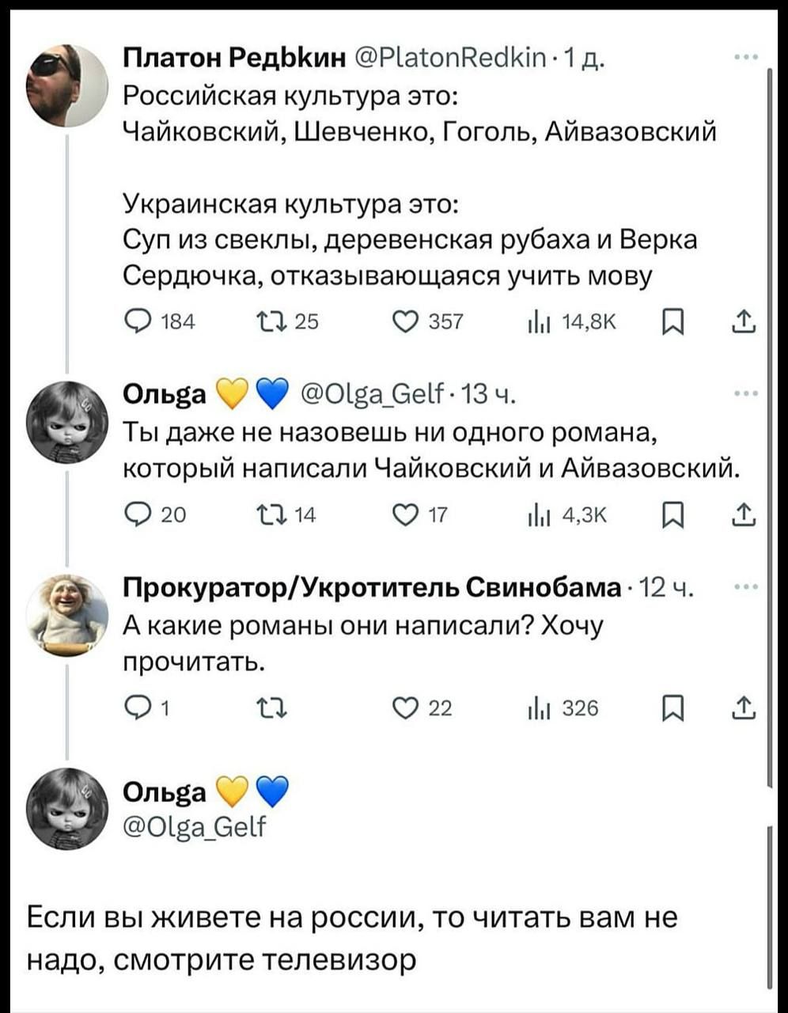Click the @Olga_Gelf handle in bottom tweet
This screenshot has width=788, height=1013.
(195, 828)
